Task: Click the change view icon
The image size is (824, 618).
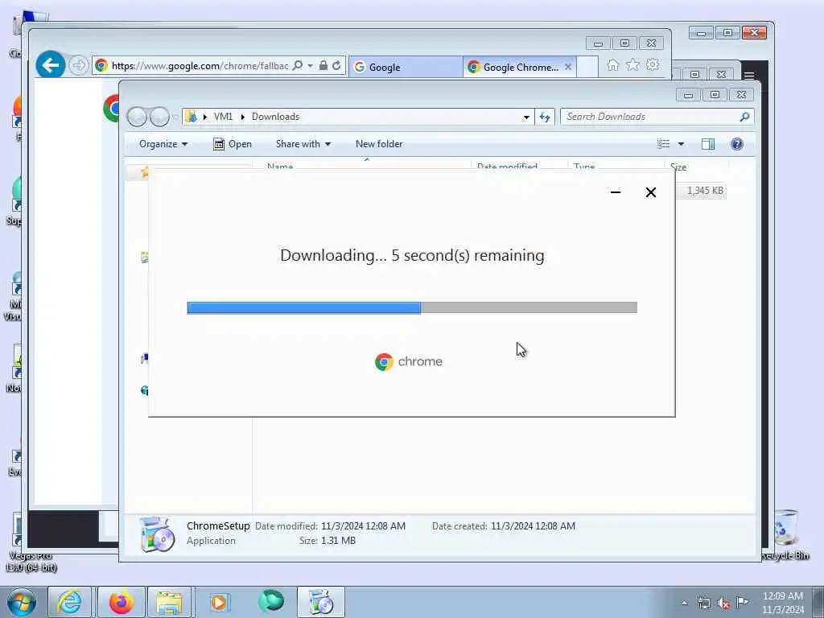Action: click(663, 144)
